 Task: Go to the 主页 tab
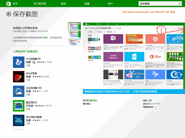pos(15,4)
